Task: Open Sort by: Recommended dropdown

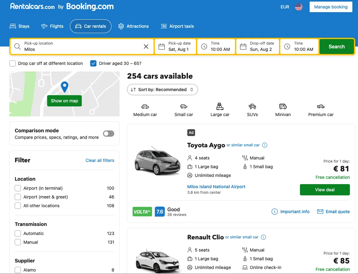Action: [x=162, y=90]
